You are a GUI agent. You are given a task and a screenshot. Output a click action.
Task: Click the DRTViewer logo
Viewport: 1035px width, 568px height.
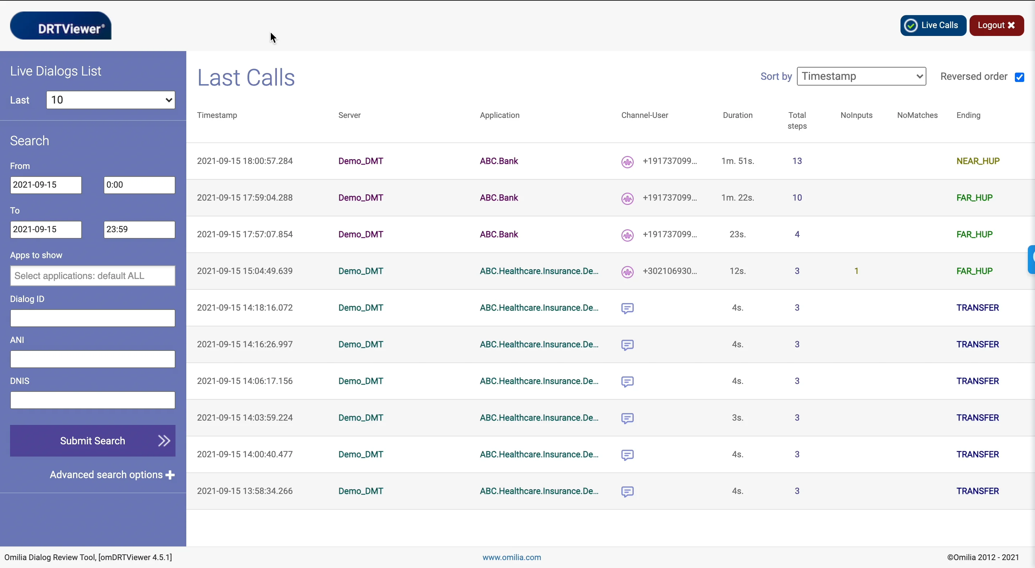pyautogui.click(x=61, y=26)
